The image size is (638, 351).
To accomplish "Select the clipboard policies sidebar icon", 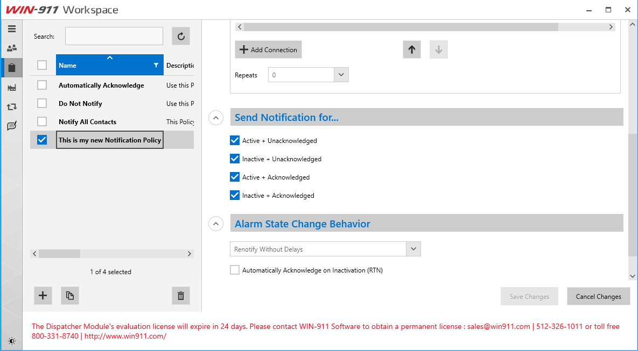I will point(11,67).
